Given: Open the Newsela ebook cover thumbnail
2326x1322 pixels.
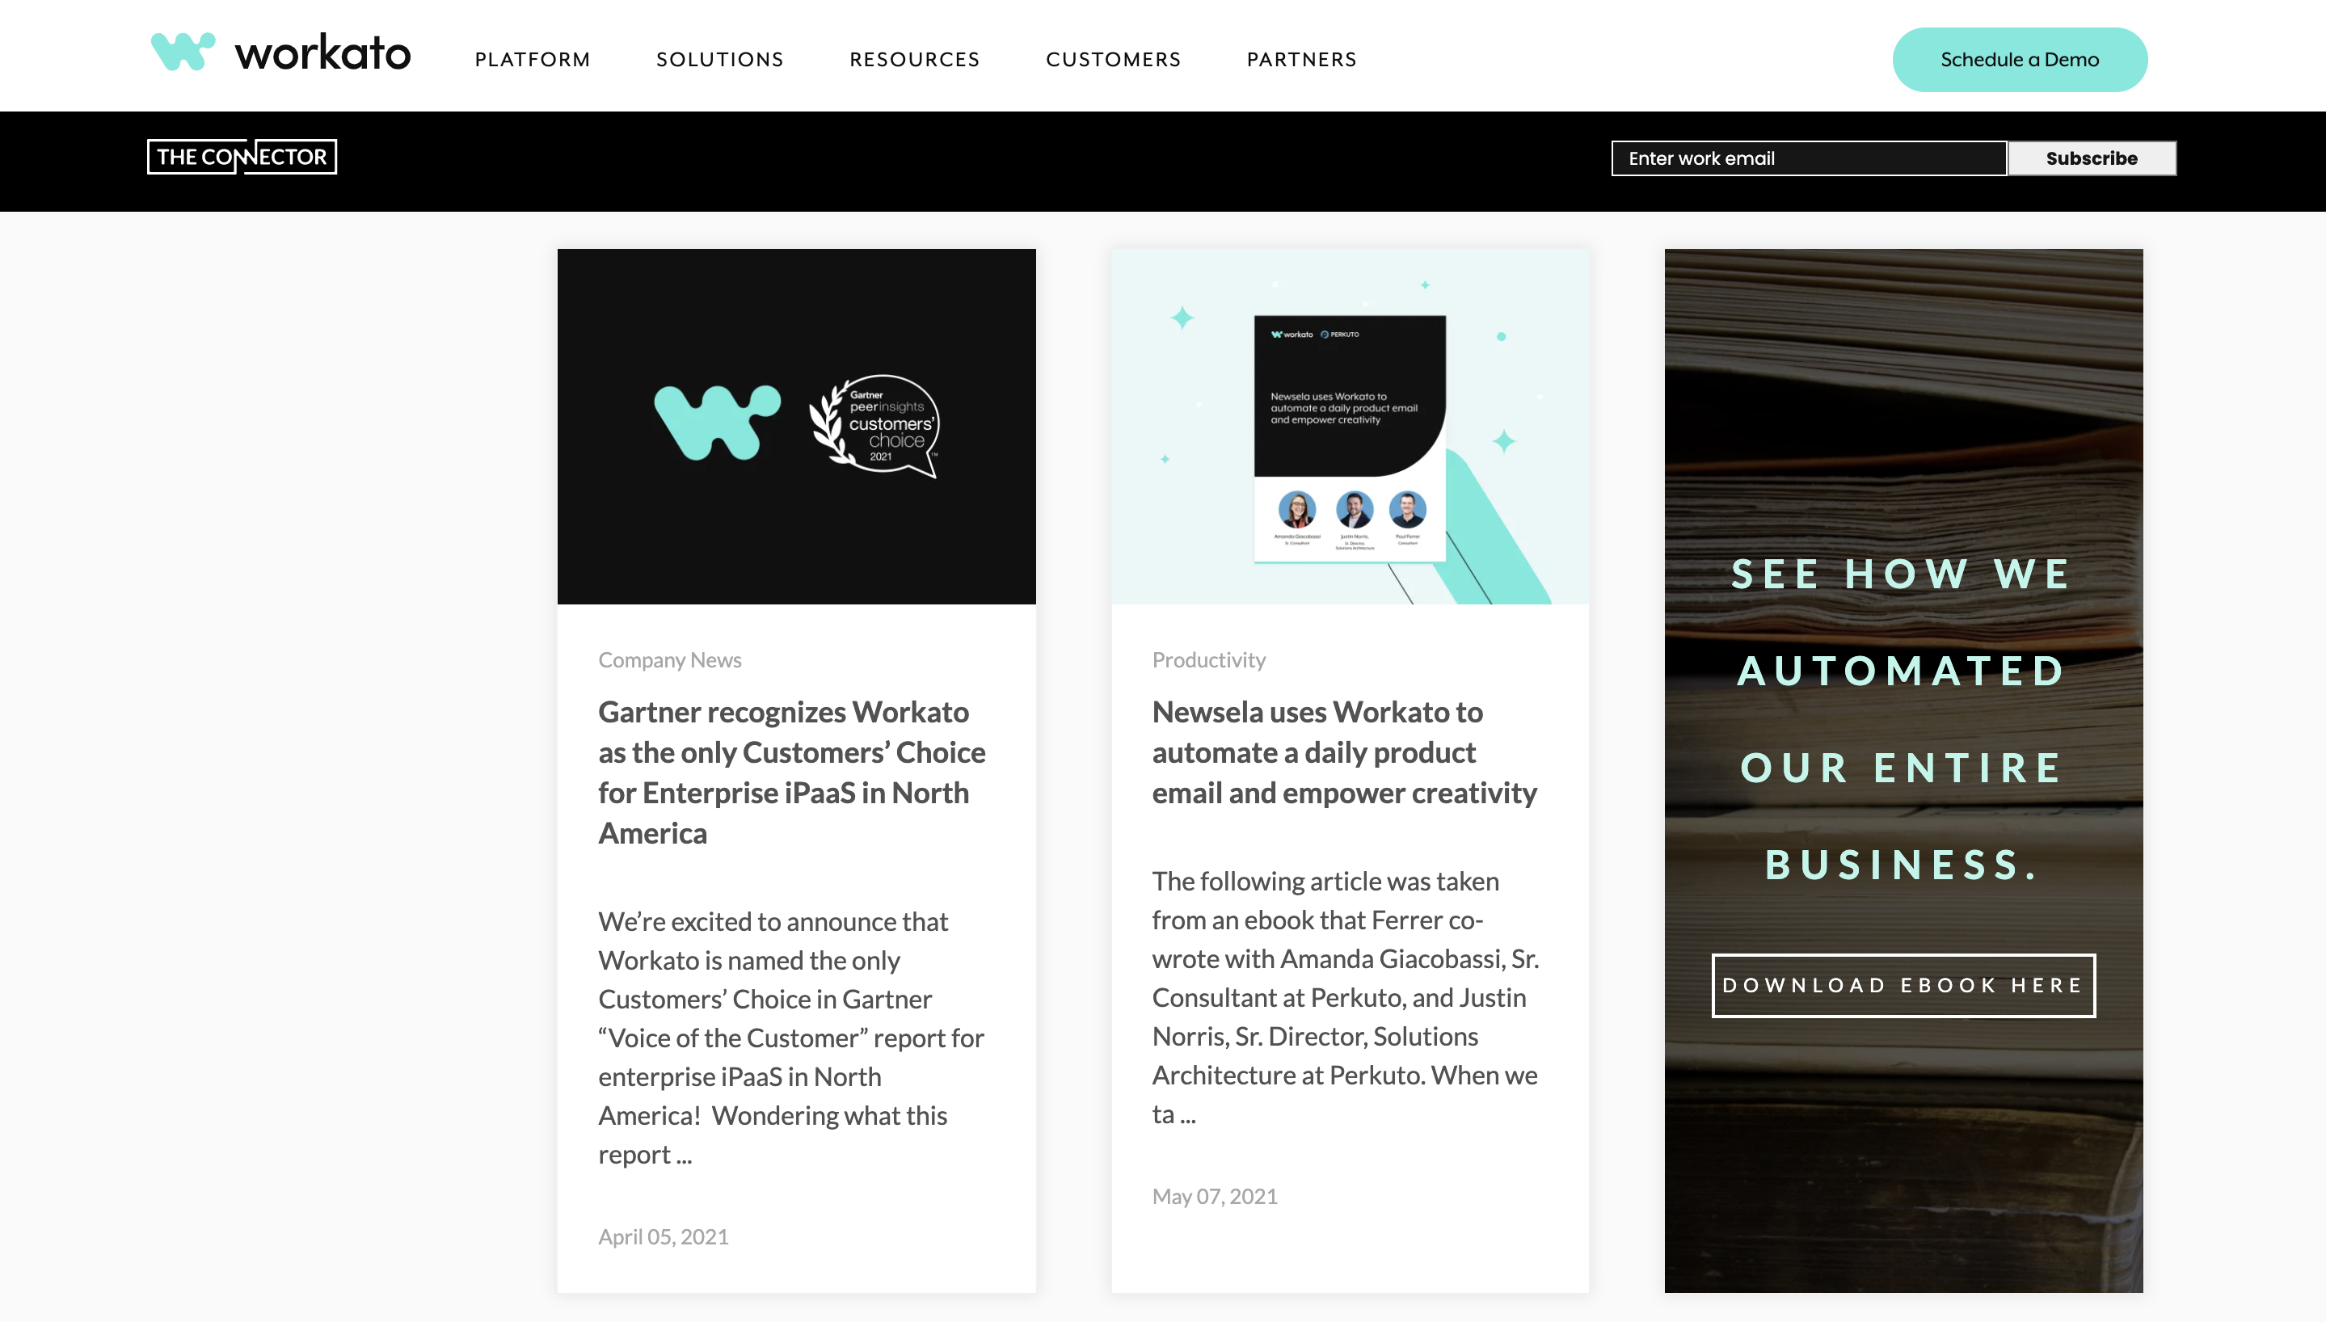Looking at the screenshot, I should point(1350,438).
